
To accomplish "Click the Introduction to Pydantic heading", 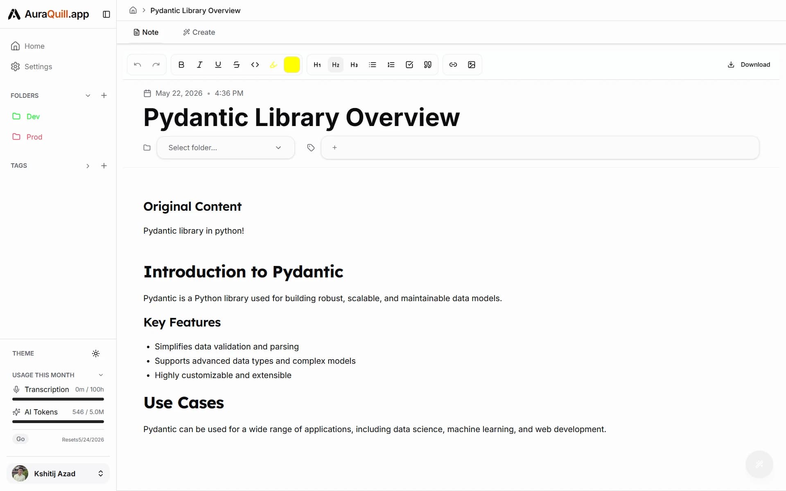I will 244,272.
